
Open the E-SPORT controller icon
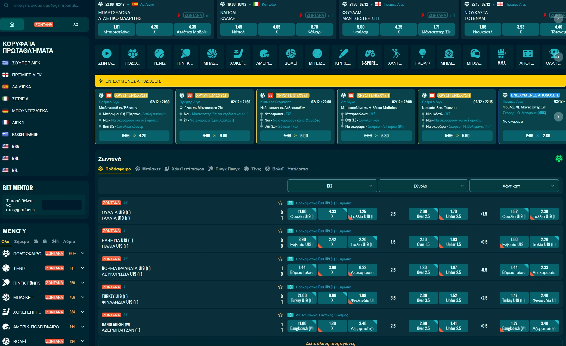pos(370,57)
